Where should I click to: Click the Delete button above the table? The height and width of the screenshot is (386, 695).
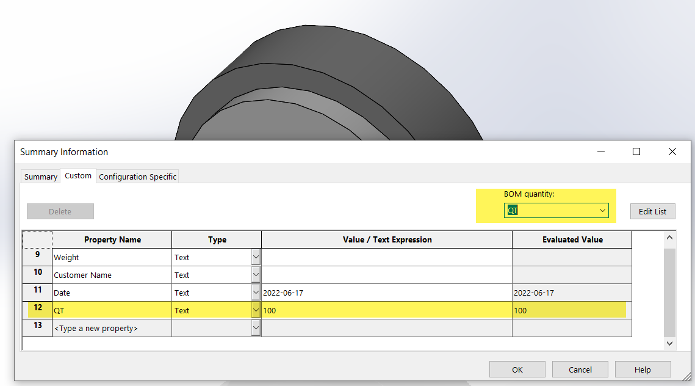[60, 211]
